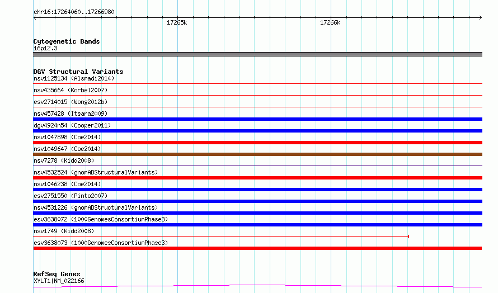The height and width of the screenshot is (293, 498).
Task: Select variant nsv7278 (Kidd2008) label
Action: (x=64, y=160)
